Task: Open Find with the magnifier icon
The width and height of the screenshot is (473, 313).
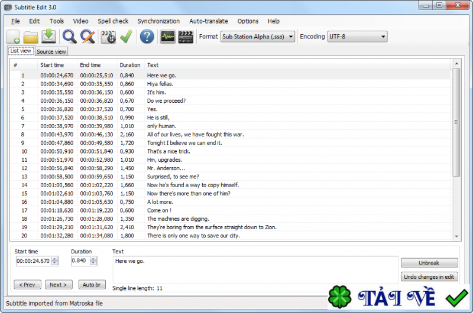Action: pyautogui.click(x=69, y=37)
